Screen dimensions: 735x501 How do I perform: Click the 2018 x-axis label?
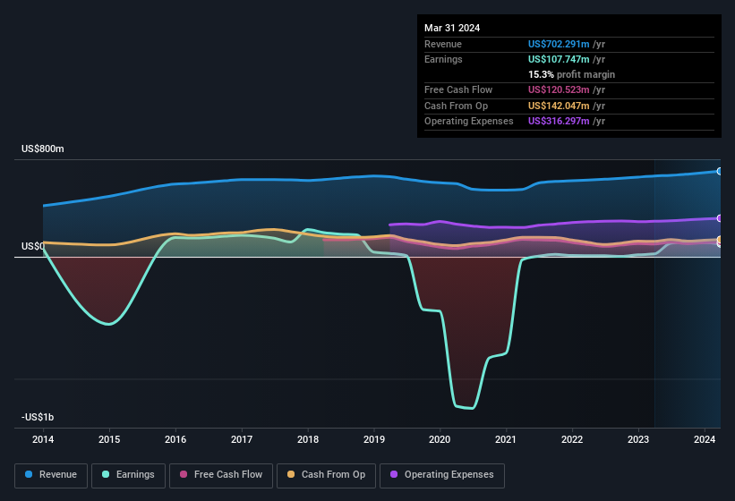[308, 439]
